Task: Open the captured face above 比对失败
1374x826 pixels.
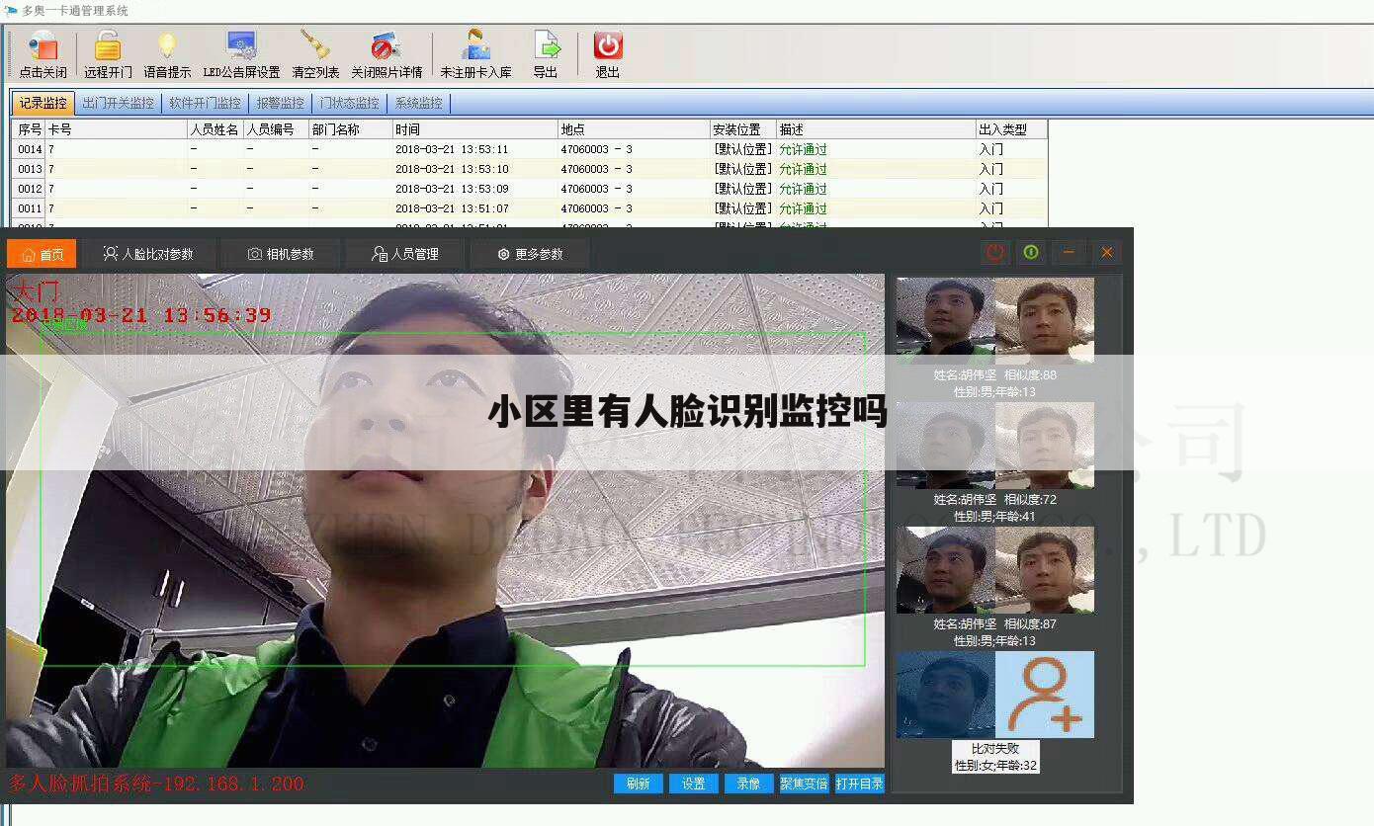Action: pos(945,695)
